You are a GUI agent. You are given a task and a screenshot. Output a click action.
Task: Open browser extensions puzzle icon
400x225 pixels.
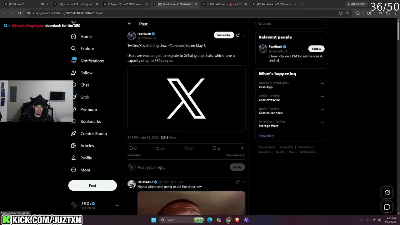pyautogui.click(x=358, y=13)
